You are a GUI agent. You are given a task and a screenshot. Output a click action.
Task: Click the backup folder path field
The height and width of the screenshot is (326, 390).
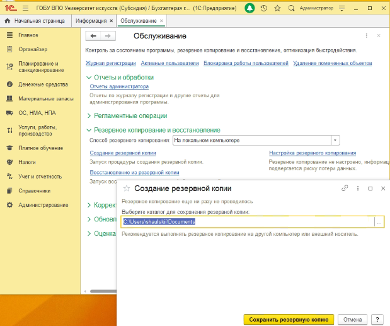pos(246,222)
